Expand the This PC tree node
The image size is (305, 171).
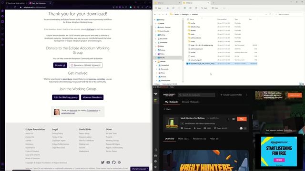(155, 57)
